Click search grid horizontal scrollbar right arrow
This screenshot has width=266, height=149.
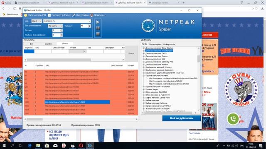pos(123,60)
